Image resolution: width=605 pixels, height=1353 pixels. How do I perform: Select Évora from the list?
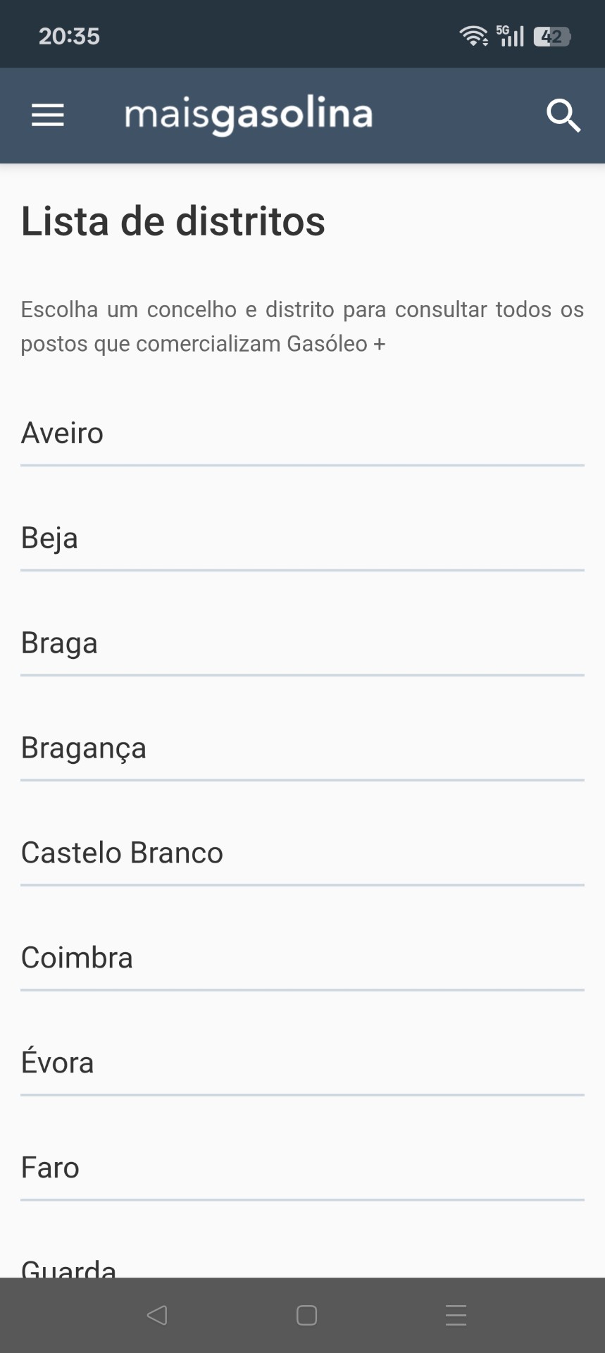pos(57,1063)
